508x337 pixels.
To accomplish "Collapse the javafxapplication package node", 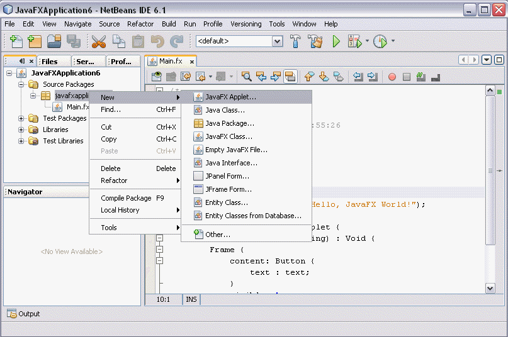I will tap(33, 96).
